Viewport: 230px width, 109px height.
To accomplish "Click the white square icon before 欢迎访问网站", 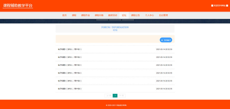I will (212, 6).
